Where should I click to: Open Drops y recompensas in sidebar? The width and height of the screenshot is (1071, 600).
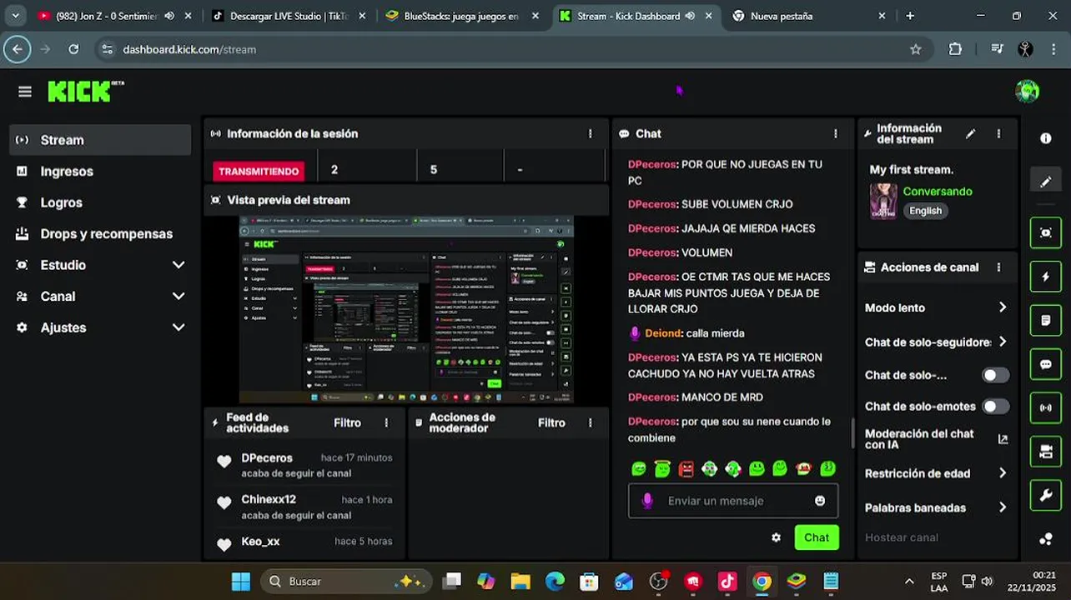coord(100,233)
